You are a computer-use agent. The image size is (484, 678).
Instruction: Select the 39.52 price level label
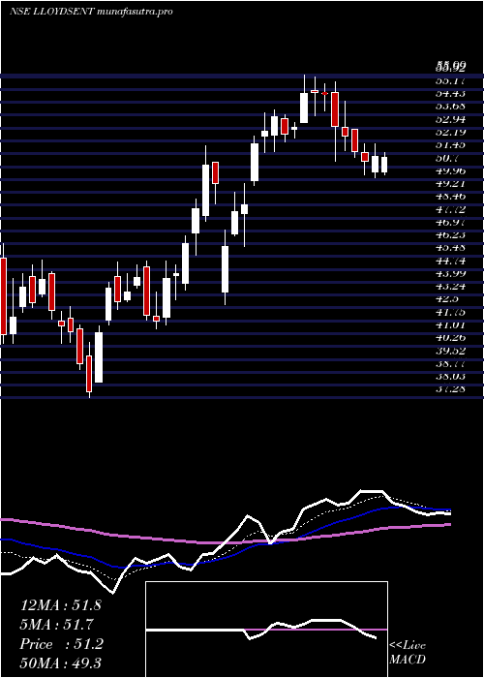pos(450,351)
